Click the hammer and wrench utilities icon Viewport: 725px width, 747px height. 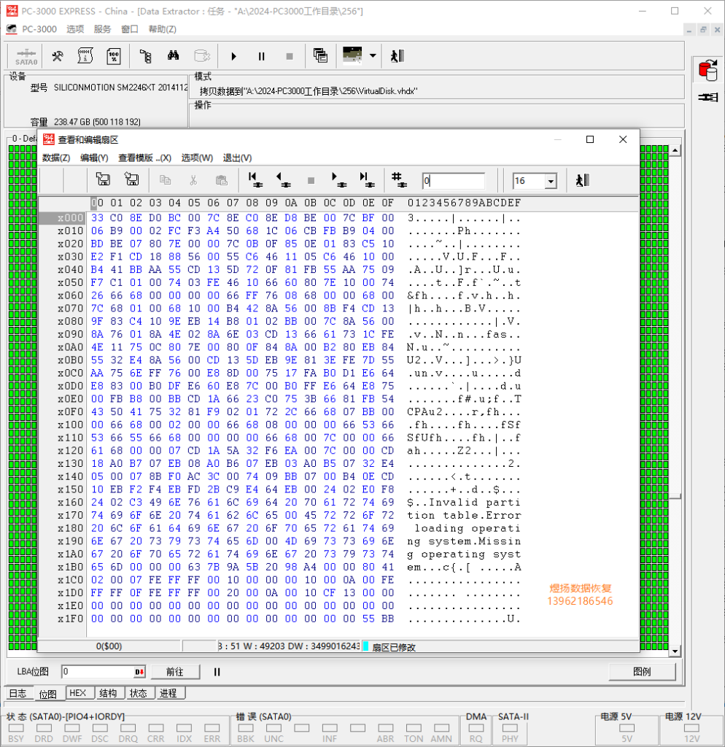[x=58, y=56]
